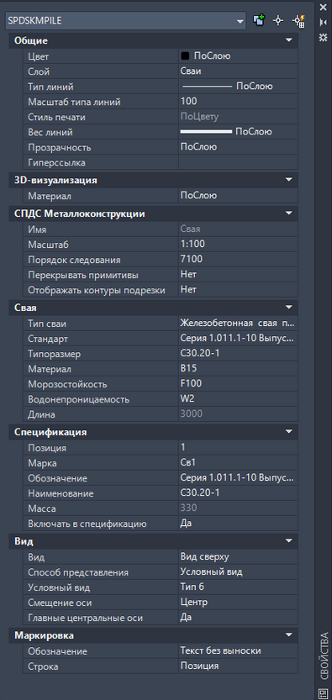Click Тип сваи value Железобетонная свая

point(238,324)
